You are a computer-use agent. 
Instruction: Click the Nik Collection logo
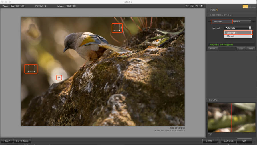(x=249, y=7)
